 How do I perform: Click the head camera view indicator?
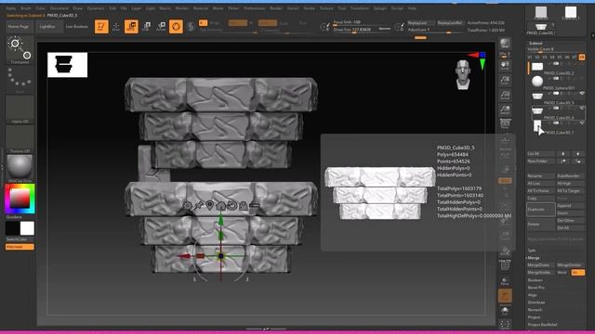click(x=463, y=74)
